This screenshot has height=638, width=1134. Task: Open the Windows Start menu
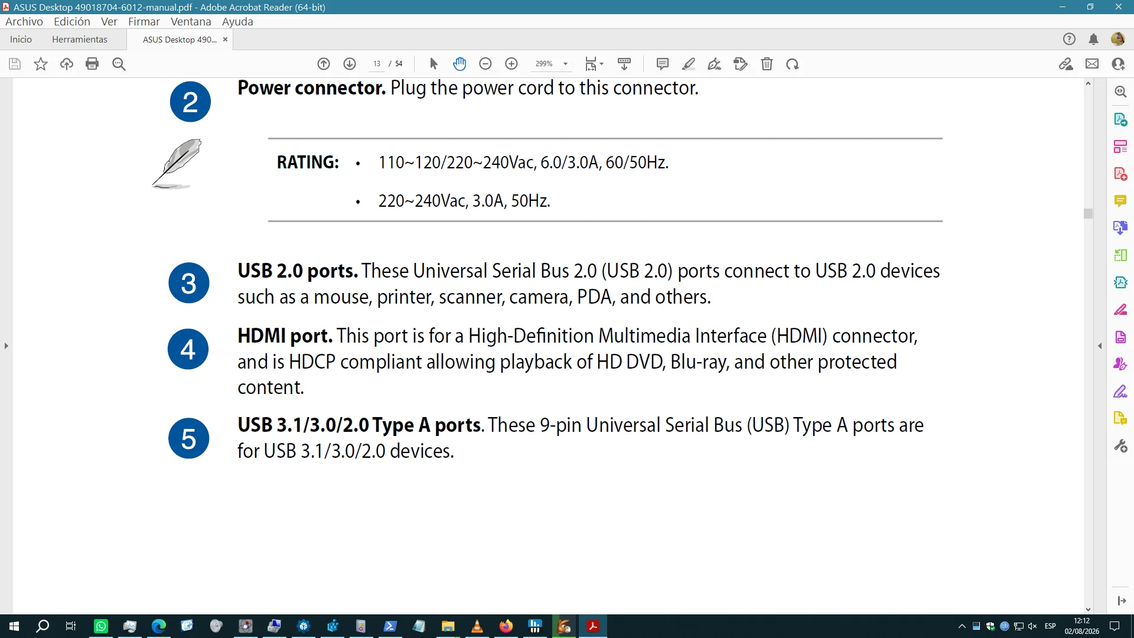pos(14,626)
